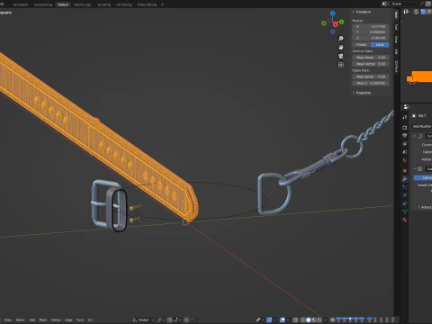Click the pan hand viewport icon
Viewport: 432px width, 324px height.
341,47
